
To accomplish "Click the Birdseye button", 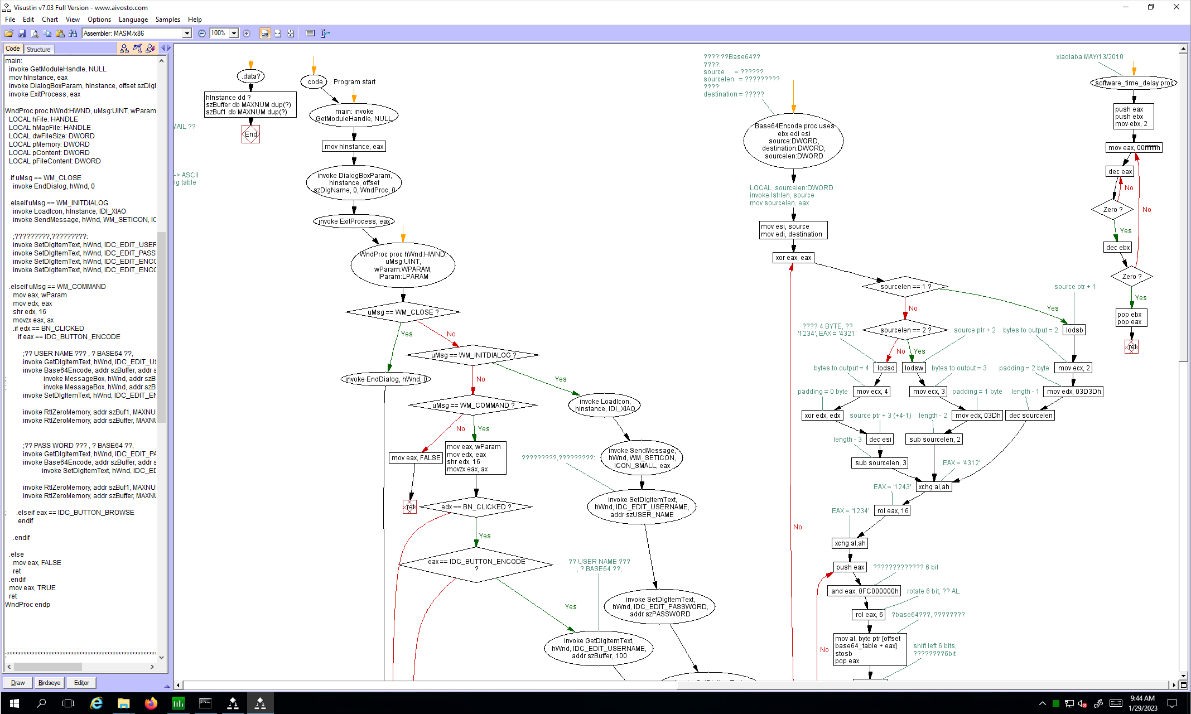I will coord(49,683).
